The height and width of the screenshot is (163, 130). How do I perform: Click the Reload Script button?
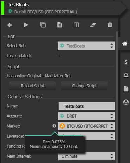[32, 86]
